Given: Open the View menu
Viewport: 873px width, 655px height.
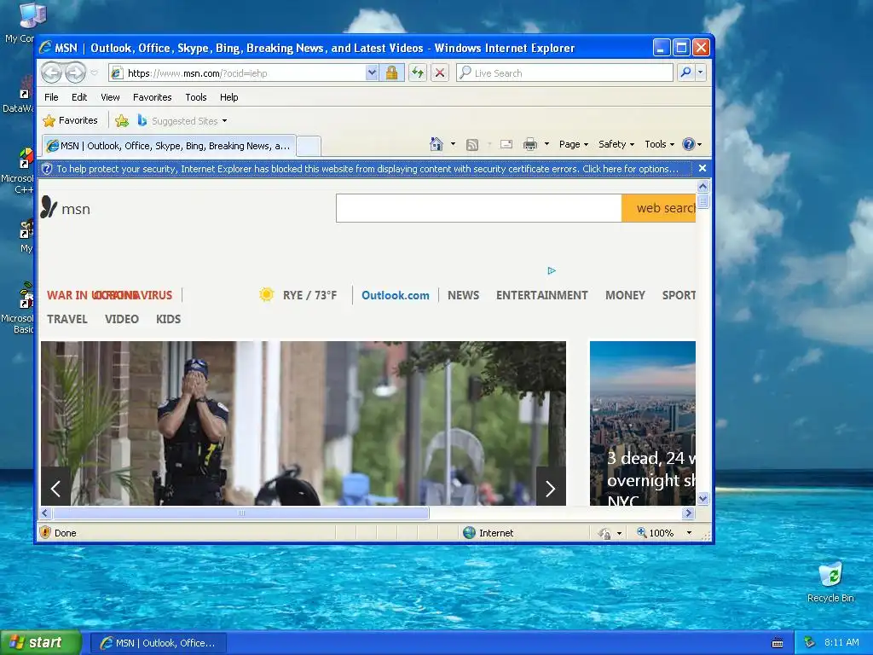Looking at the screenshot, I should point(110,97).
